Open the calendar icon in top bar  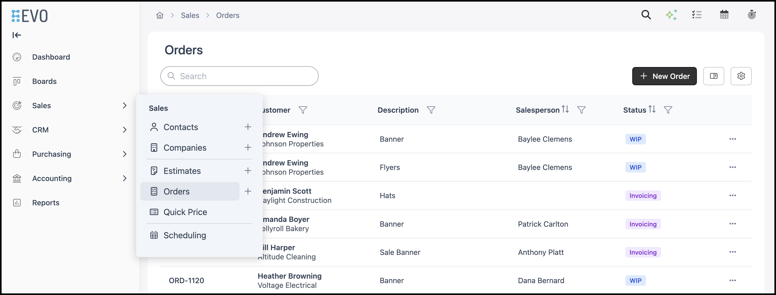[x=724, y=15]
